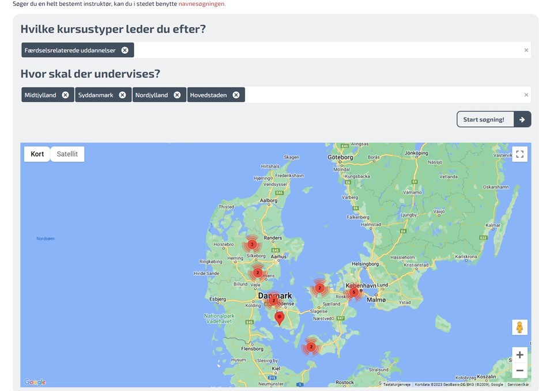Screen dimensions: 554x391
Task: Click the Malmö label on the map
Action: point(376,299)
